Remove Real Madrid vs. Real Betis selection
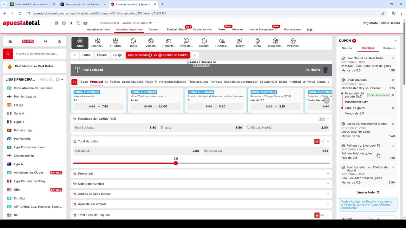The image size is (406, 228). (x=393, y=58)
